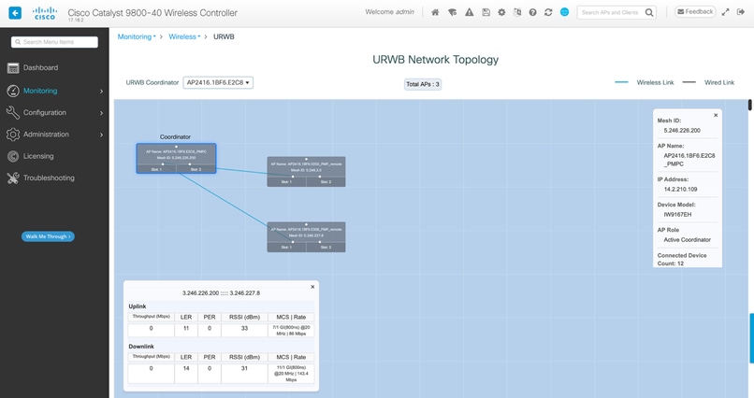This screenshot has width=754, height=398.
Task: Open the wireless networks status icon
Action: [452, 12]
